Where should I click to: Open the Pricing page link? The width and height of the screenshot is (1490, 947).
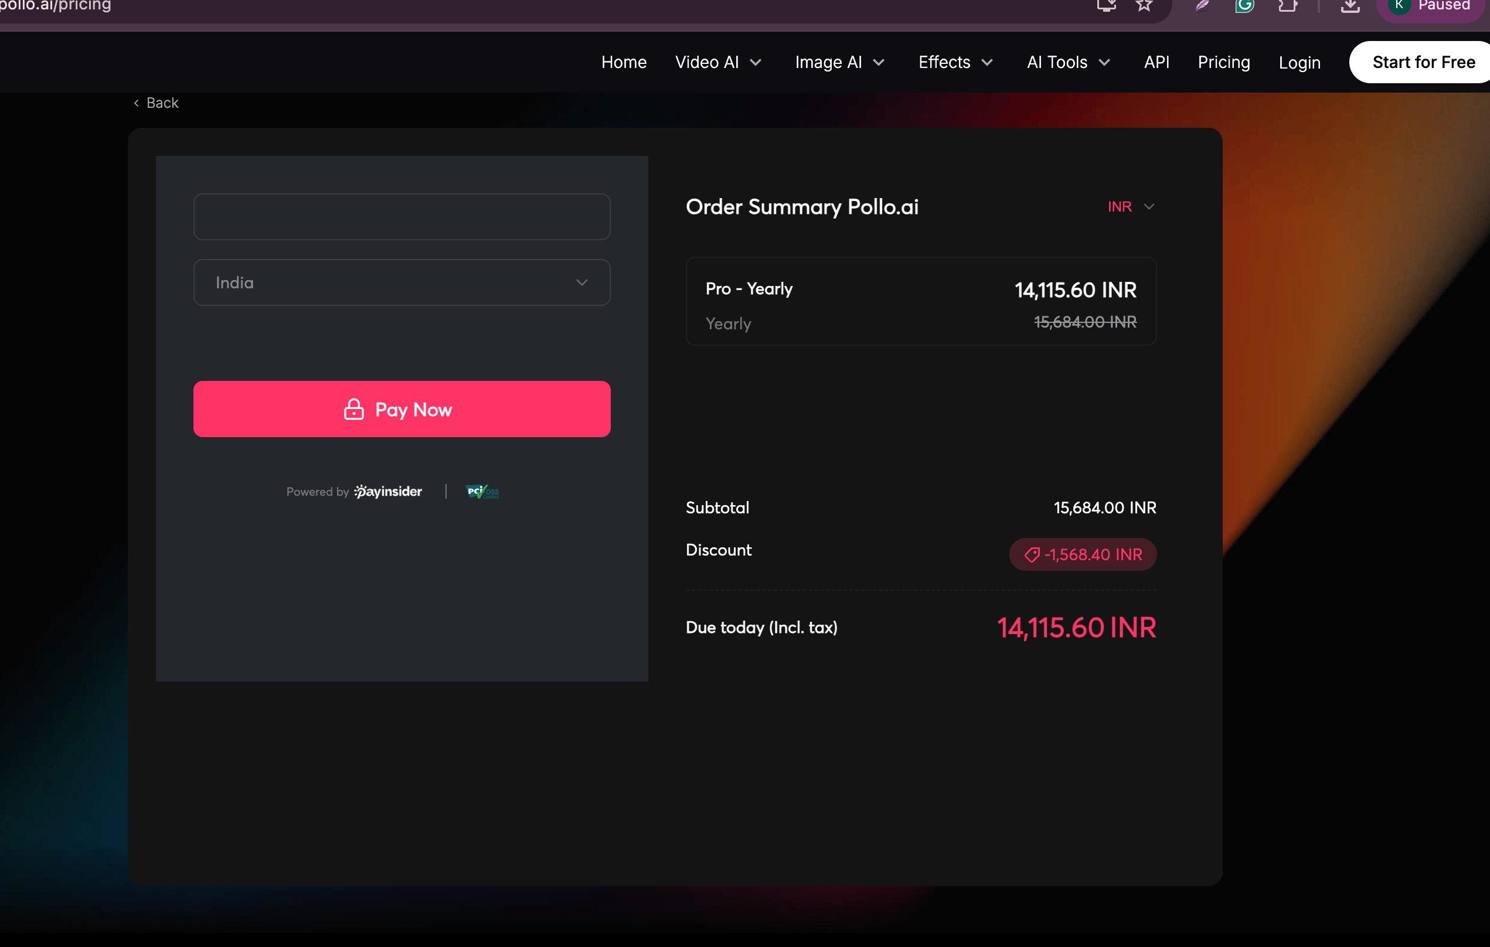(1224, 63)
